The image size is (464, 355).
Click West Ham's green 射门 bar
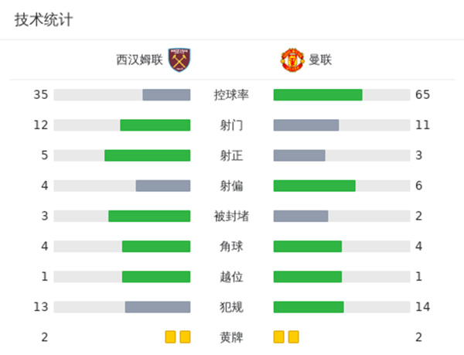pos(155,125)
